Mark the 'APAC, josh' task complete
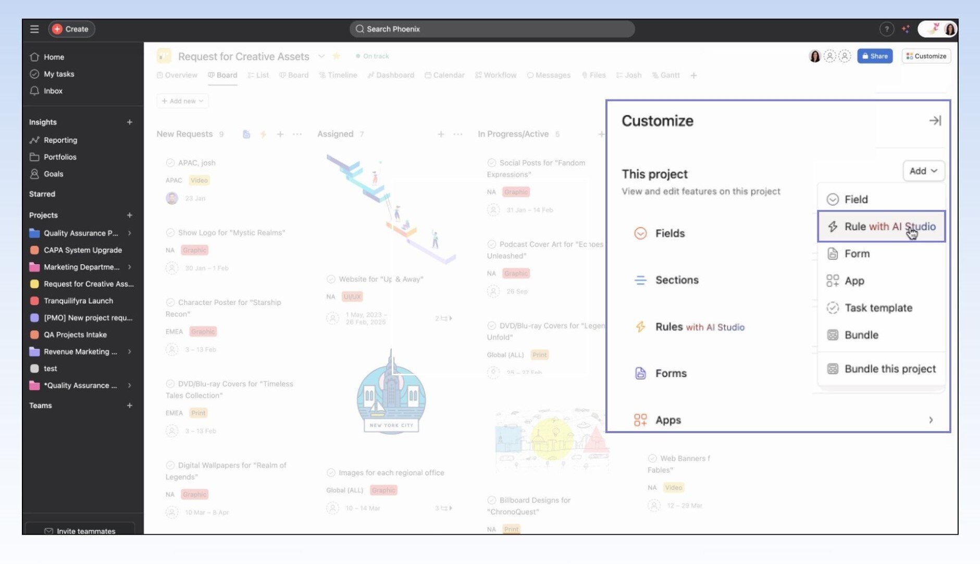980x564 pixels. point(170,162)
